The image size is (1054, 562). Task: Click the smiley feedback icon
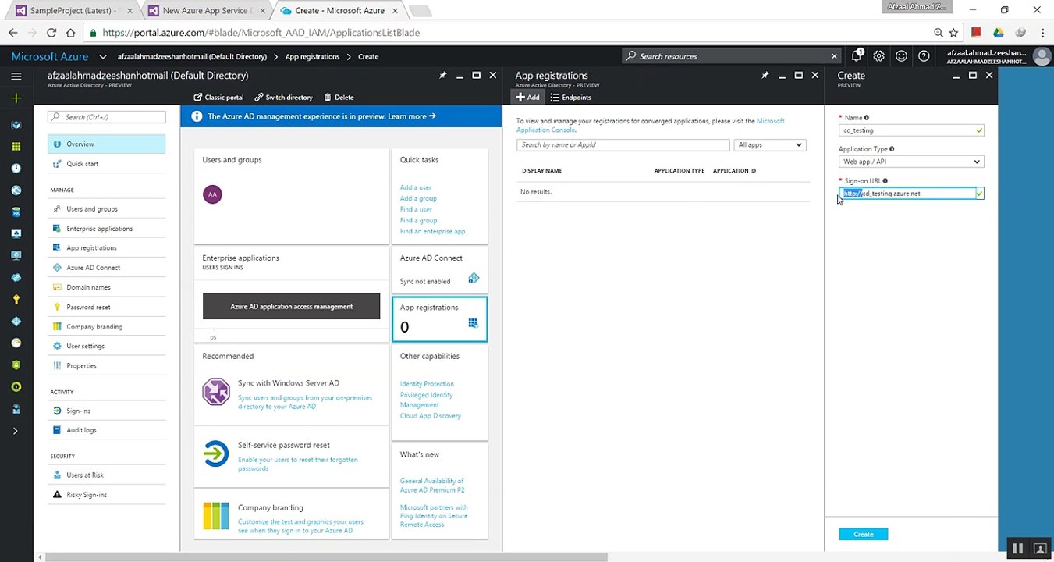pos(902,56)
